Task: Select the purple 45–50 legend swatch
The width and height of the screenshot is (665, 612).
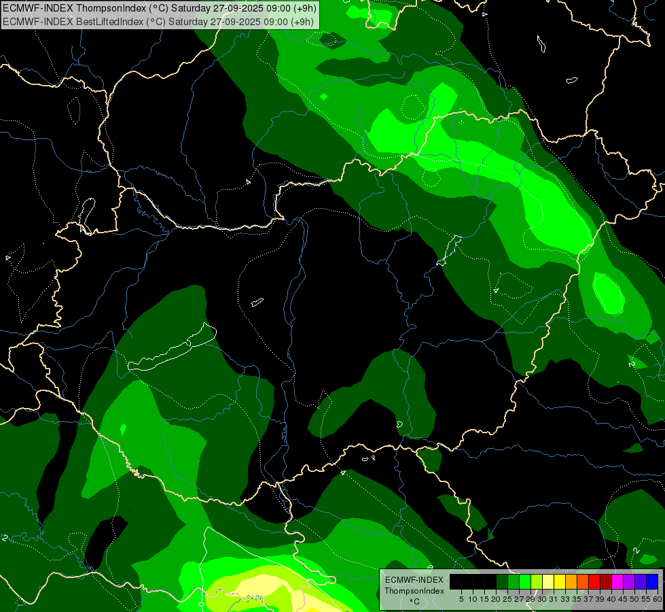Action: click(x=629, y=581)
